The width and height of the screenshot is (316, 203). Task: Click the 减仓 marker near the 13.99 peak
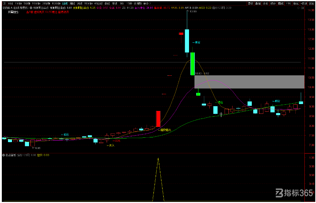click(x=197, y=42)
